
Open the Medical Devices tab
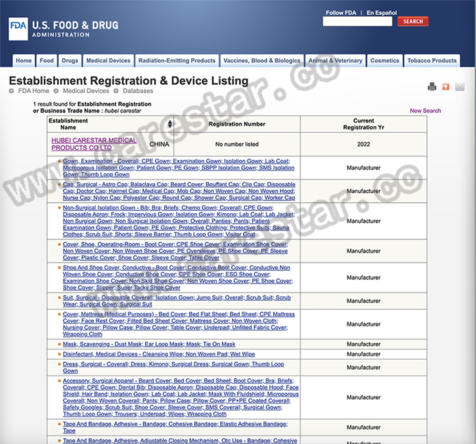pyautogui.click(x=109, y=61)
